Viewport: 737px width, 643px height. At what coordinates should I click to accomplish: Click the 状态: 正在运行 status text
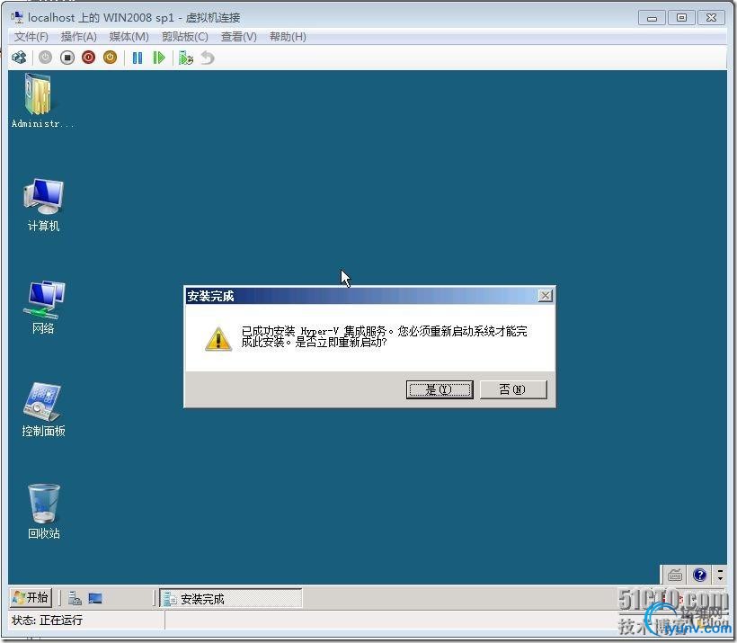(x=47, y=621)
